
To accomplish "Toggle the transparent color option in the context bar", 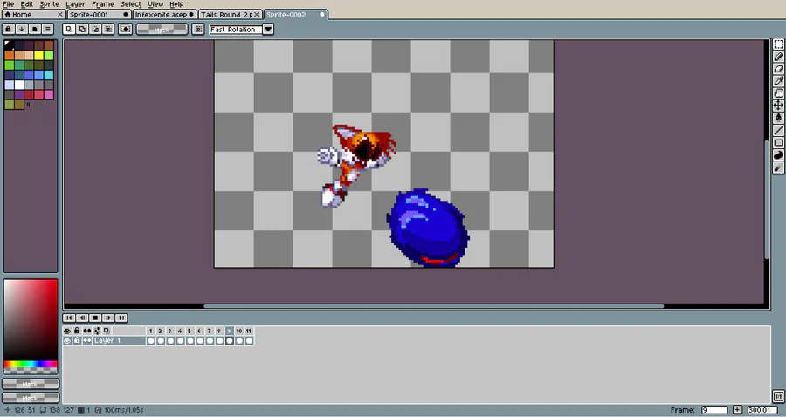I will pyautogui.click(x=125, y=29).
